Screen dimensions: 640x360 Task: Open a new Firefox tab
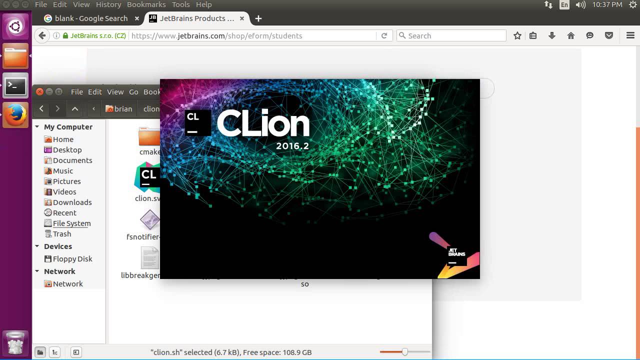tap(258, 18)
